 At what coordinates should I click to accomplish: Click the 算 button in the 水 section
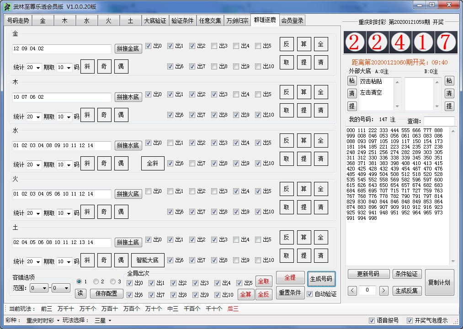(303, 141)
